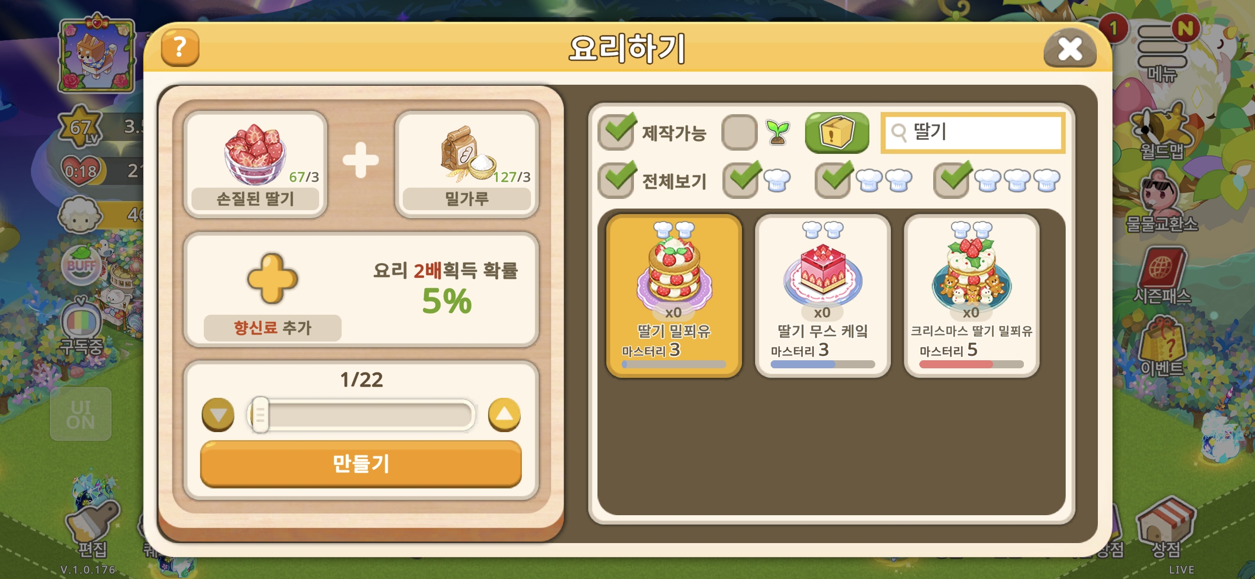Click the 만들기 cook button
This screenshot has height=579, width=1255.
tap(360, 464)
